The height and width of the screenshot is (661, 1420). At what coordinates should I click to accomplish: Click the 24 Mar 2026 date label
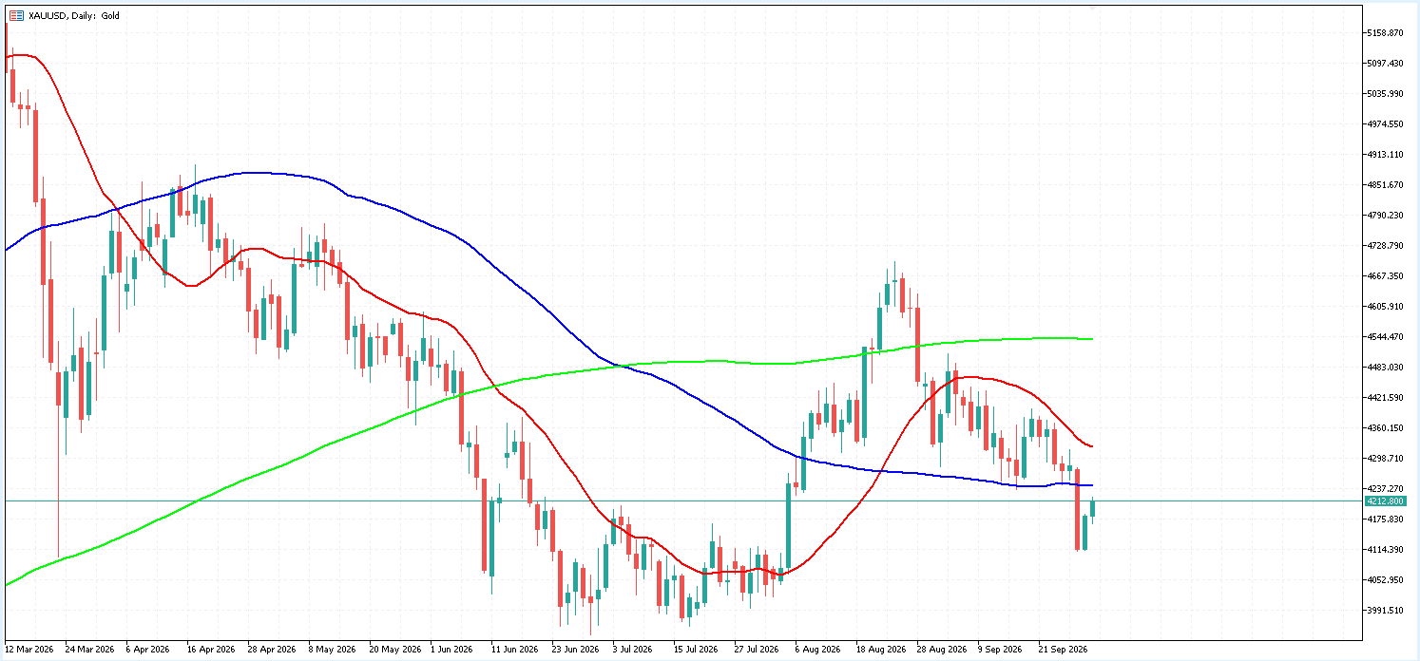(x=90, y=651)
